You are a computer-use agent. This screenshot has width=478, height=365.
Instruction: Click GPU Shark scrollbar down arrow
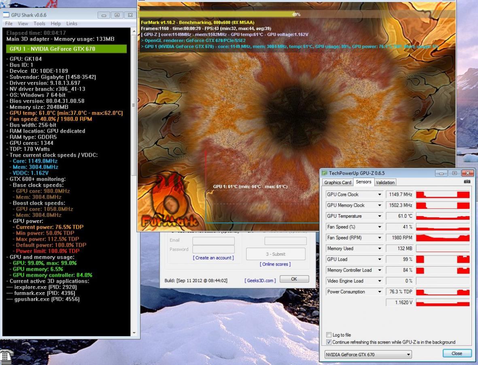[134, 333]
